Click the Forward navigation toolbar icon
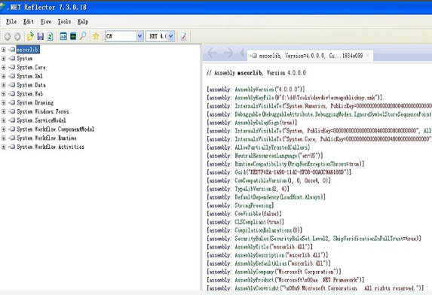Image resolution: width=432 pixels, height=295 pixels. click(x=17, y=36)
